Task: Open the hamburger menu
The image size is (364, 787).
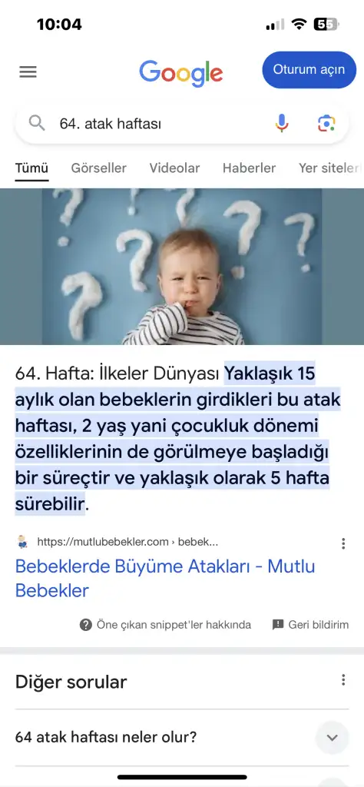Action: point(28,72)
